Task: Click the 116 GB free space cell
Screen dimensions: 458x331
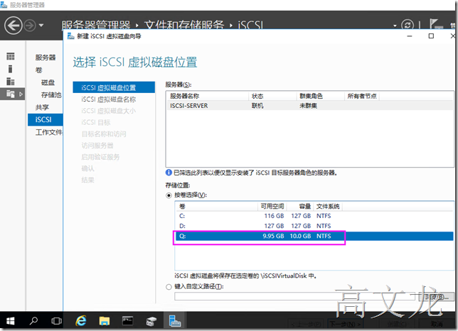Action: [274, 216]
